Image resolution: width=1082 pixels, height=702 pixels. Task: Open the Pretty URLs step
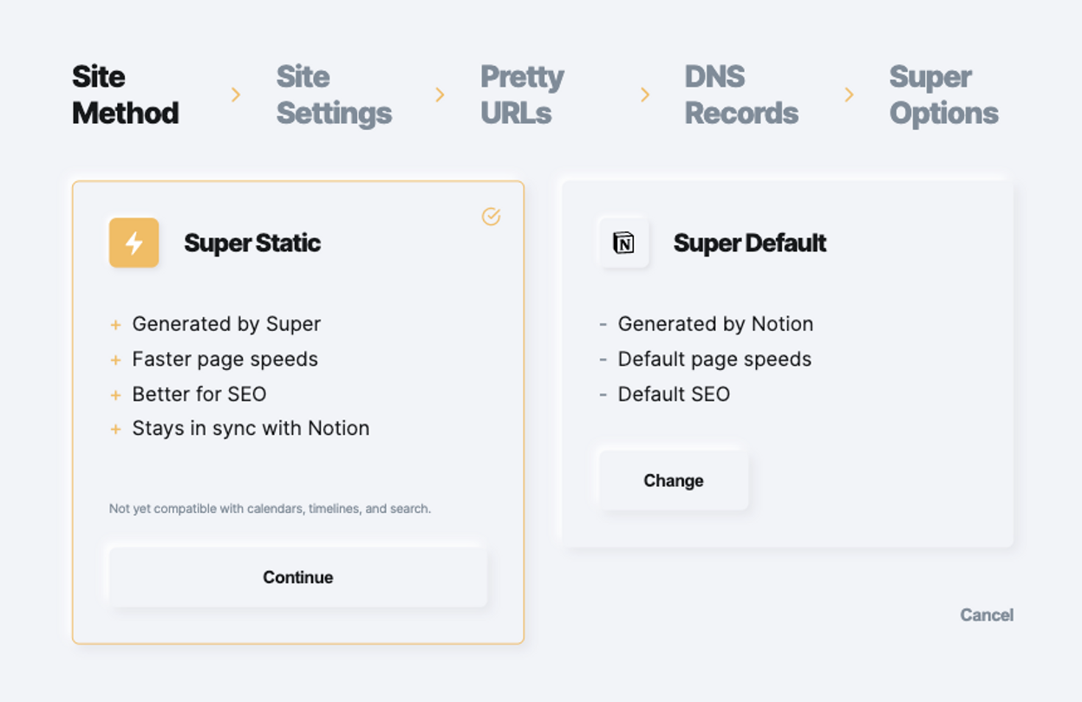pyautogui.click(x=522, y=94)
